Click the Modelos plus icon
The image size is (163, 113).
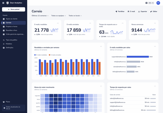coord(4,44)
